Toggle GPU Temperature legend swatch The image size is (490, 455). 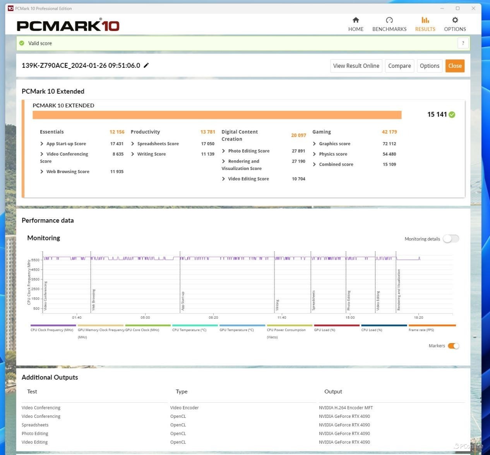[242, 325]
